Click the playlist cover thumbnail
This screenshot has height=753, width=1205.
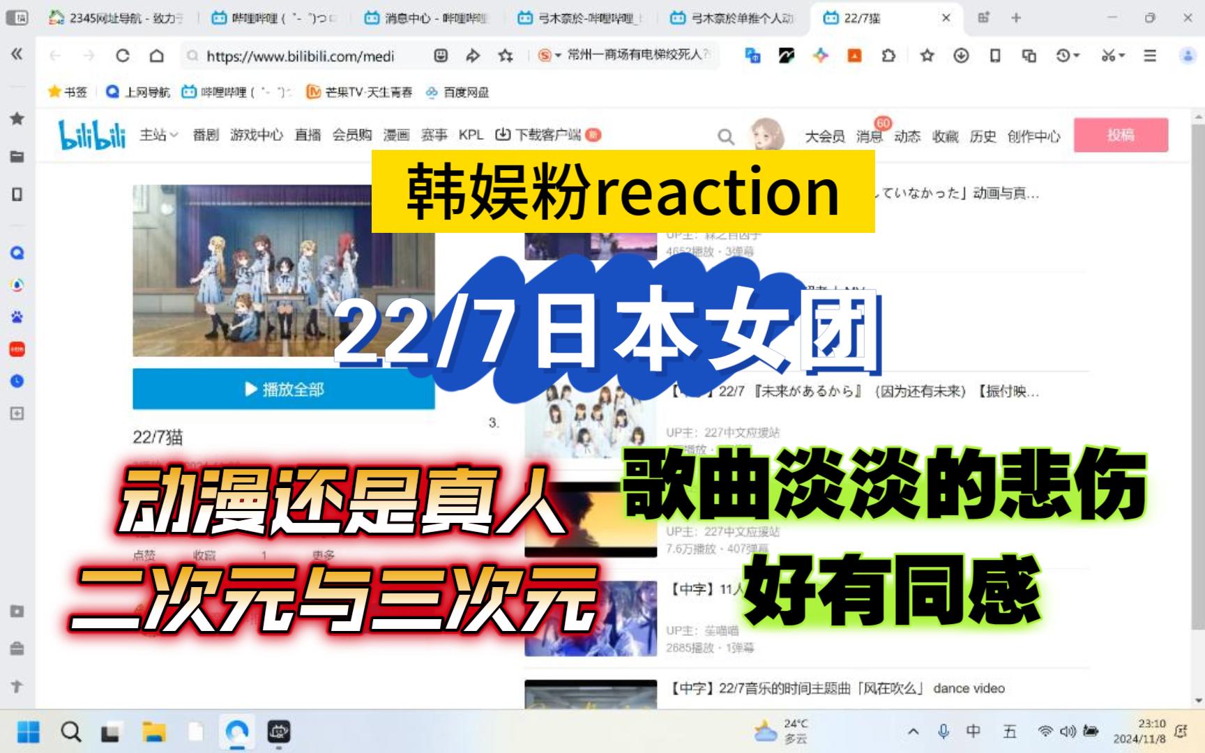click(x=284, y=271)
